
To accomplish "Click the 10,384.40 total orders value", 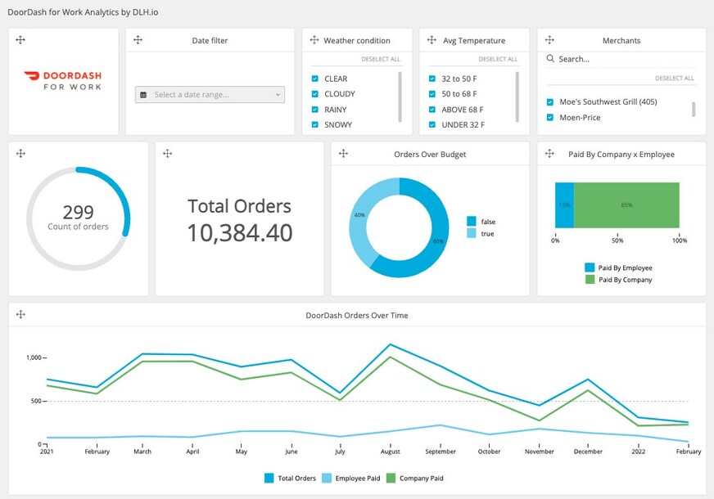I will click(240, 233).
